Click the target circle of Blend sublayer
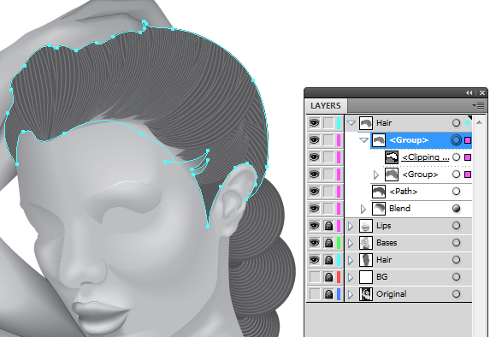The image size is (496, 337). [456, 208]
